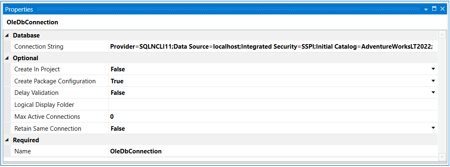Viewport: 450px width, 167px height.
Task: Collapse the Database section
Action: click(x=7, y=35)
